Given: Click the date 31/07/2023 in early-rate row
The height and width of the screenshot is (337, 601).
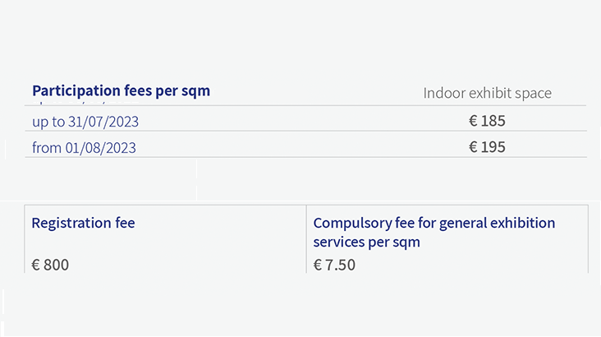Looking at the screenshot, I should pos(103,122).
